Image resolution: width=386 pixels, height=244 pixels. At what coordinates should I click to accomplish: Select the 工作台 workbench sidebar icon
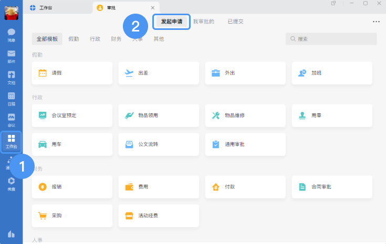(11, 141)
